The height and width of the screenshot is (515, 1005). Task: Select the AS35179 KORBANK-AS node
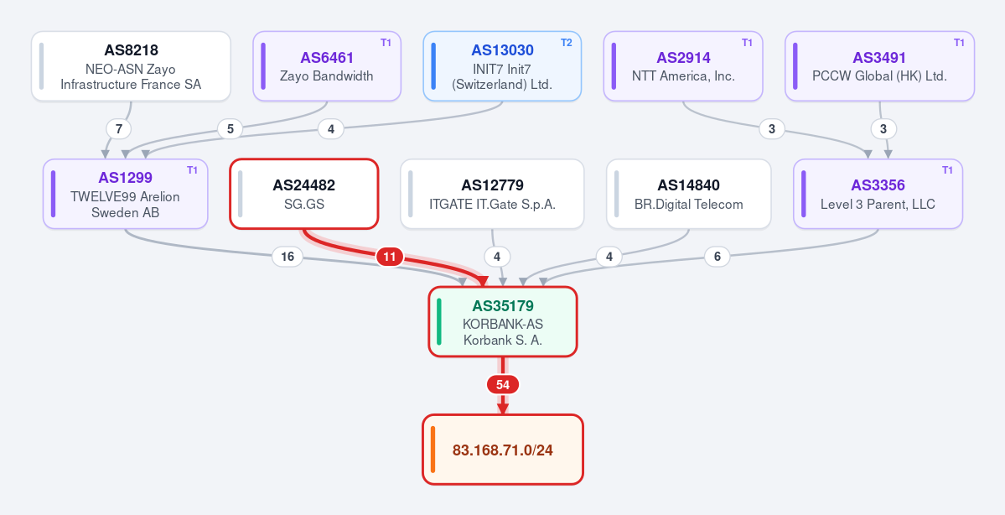click(x=503, y=321)
